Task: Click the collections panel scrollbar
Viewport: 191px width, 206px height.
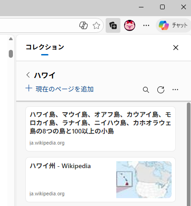Action: point(189,154)
